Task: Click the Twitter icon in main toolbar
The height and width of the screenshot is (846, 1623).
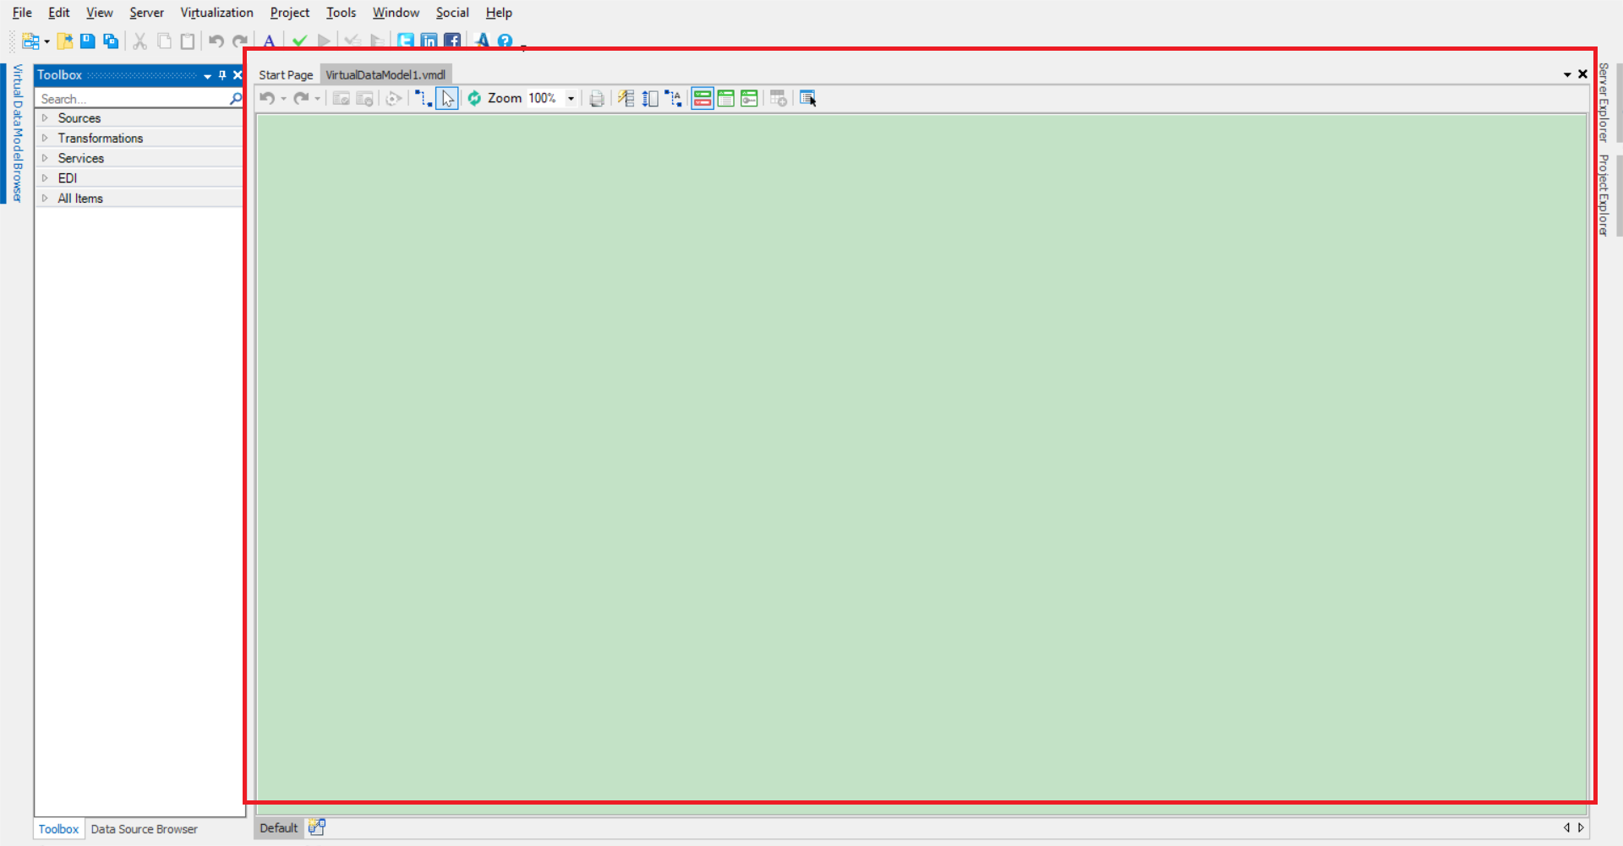Action: click(406, 41)
